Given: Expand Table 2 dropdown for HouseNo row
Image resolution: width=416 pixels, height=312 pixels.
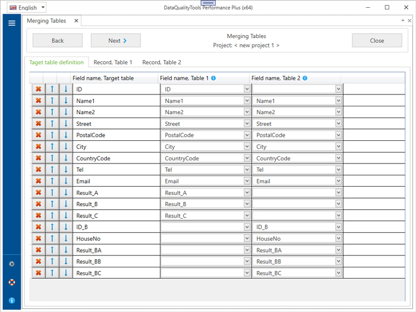Looking at the screenshot, I should click(x=339, y=238).
